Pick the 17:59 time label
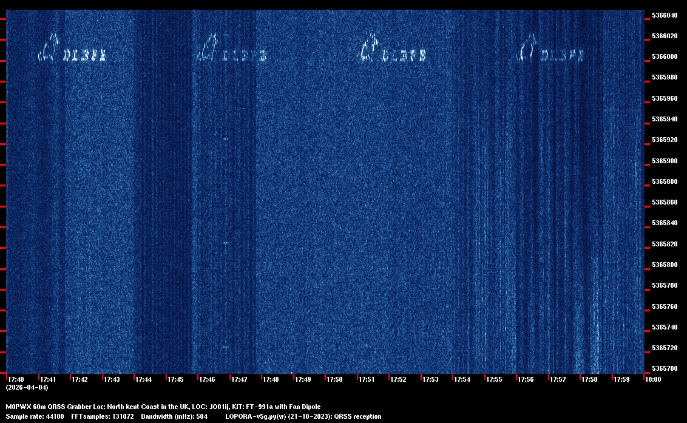This screenshot has height=423, width=687. click(621, 379)
